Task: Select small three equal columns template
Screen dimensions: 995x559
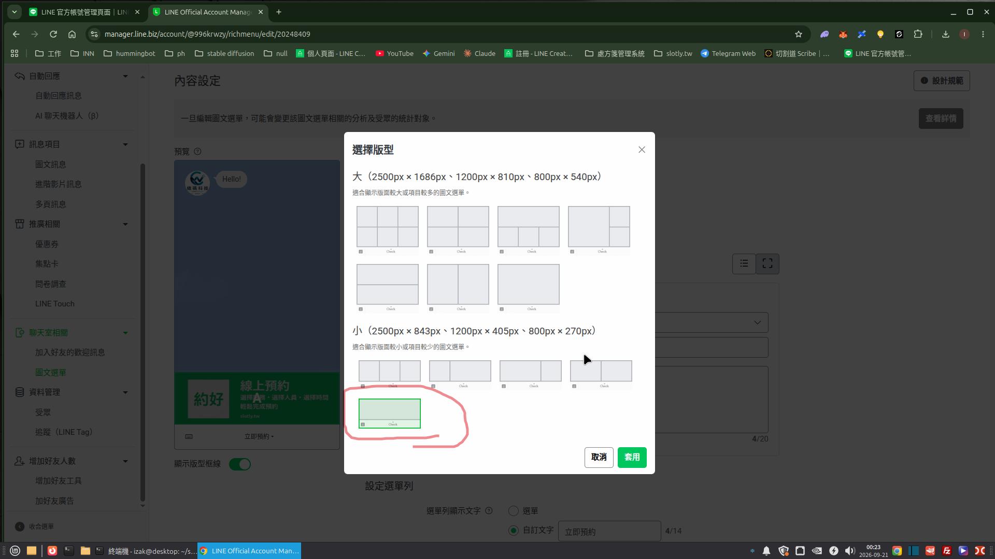Action: pos(390,375)
